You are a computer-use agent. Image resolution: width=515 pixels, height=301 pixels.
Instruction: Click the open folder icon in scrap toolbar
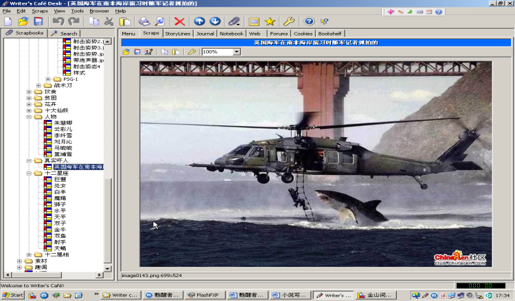click(x=126, y=52)
